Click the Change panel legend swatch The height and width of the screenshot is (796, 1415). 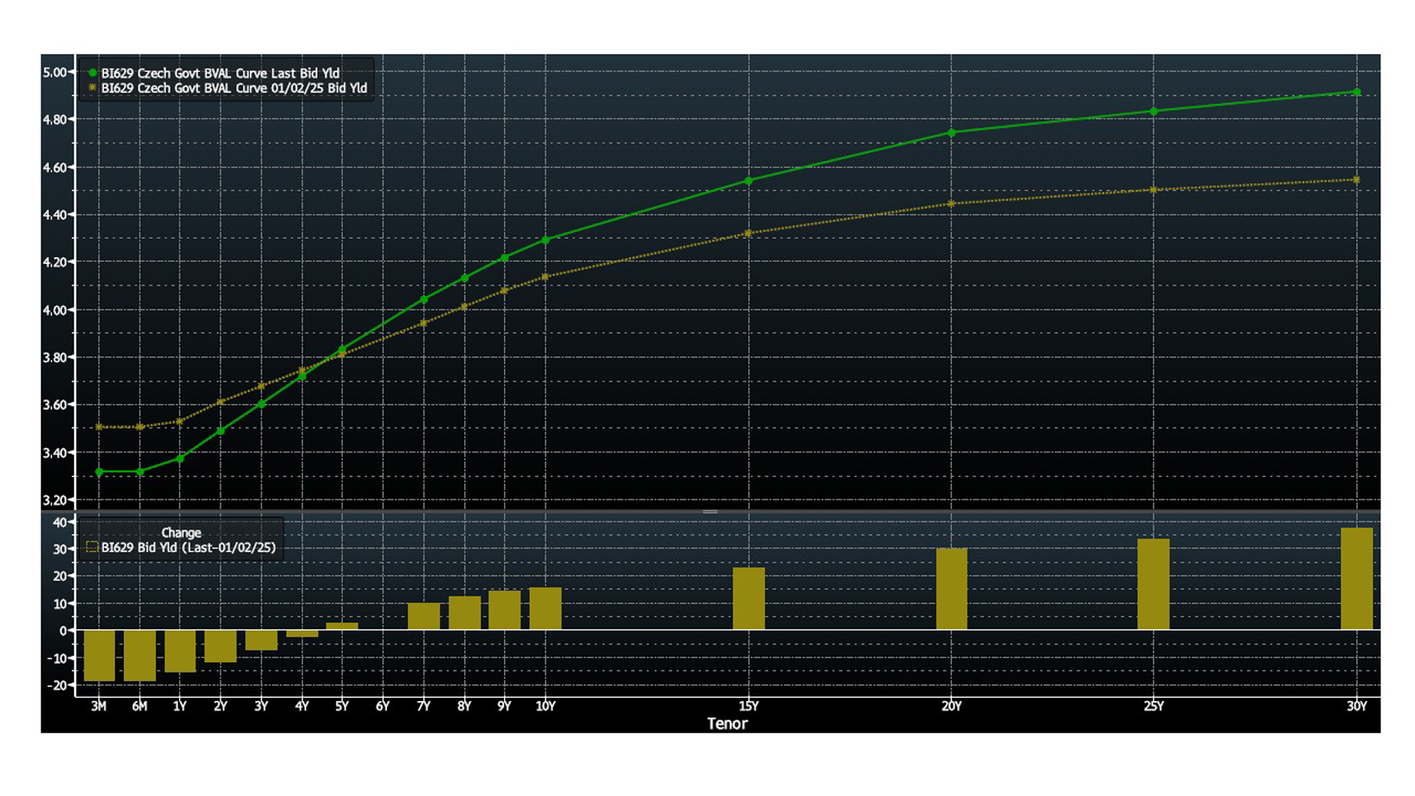coord(92,547)
